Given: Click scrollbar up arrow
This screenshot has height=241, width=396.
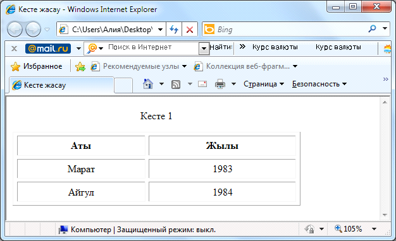Looking at the screenshot, I should [x=385, y=102].
